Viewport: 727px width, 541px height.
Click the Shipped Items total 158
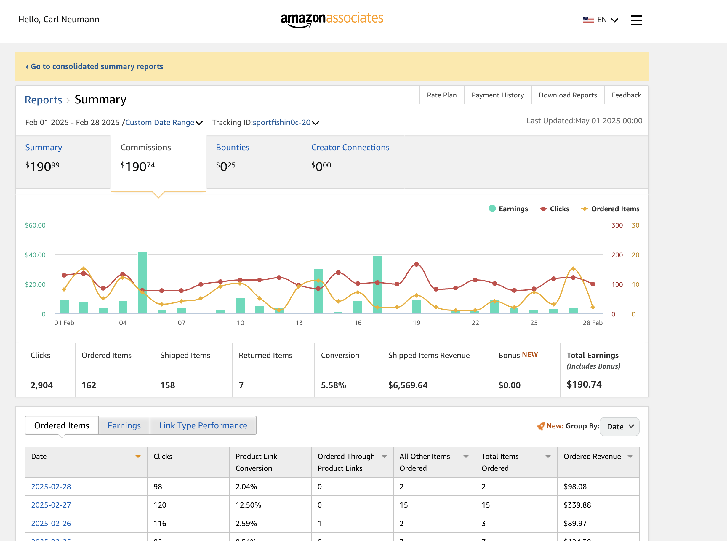click(x=168, y=385)
